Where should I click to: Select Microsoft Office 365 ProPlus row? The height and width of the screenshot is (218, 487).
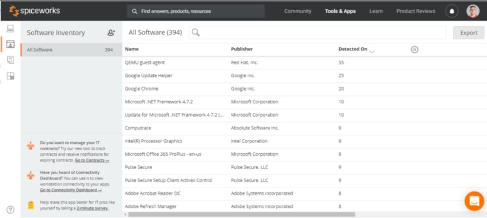pyautogui.click(x=304, y=154)
